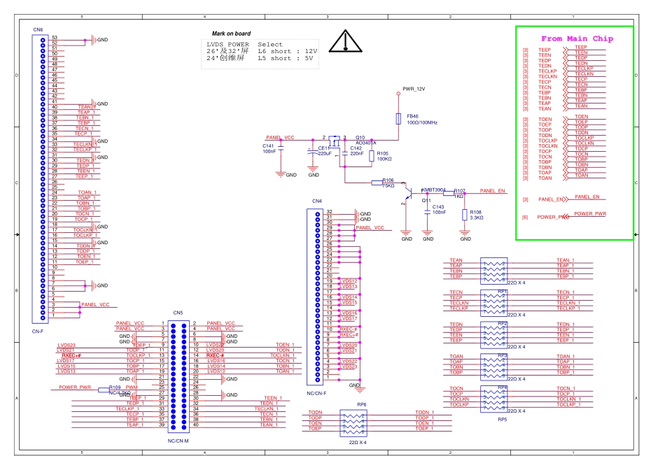Image resolution: width=665 pixels, height=470 pixels.
Task: Click the R109 resistor on POWER_PWR line
Action: [114, 387]
